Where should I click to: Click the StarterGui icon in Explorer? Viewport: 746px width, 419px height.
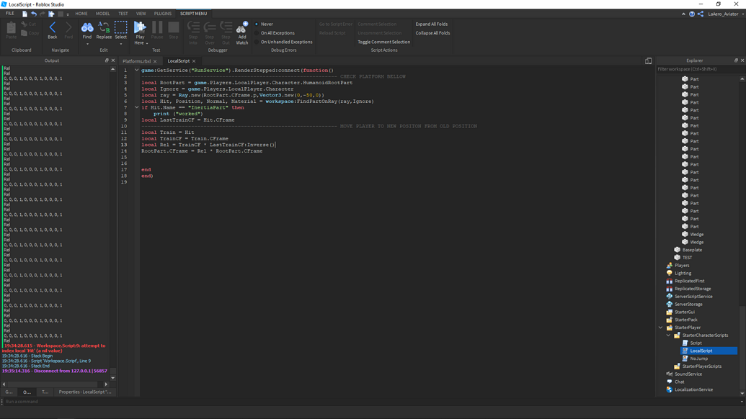[670, 312]
